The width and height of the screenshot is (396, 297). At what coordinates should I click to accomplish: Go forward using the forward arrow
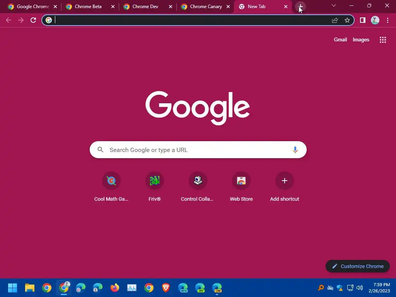[21, 20]
